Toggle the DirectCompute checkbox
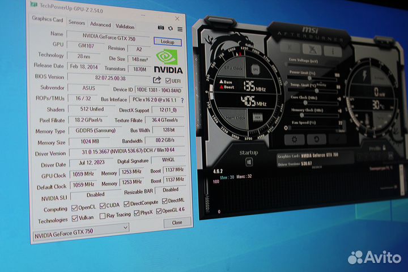 click(126, 204)
